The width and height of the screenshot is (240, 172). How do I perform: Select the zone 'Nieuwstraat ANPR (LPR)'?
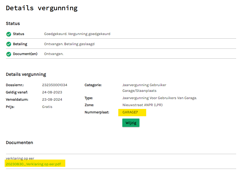(x=143, y=105)
